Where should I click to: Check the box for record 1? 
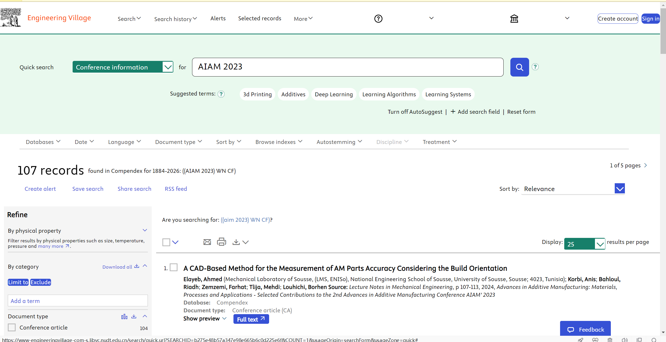tap(174, 267)
